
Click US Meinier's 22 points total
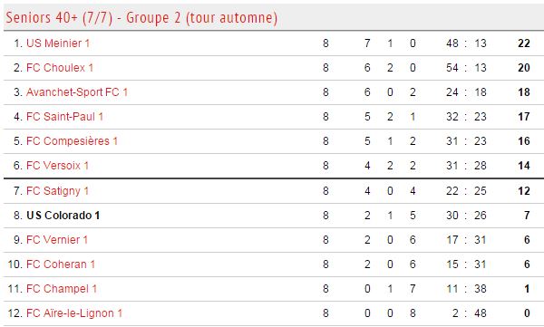click(523, 43)
